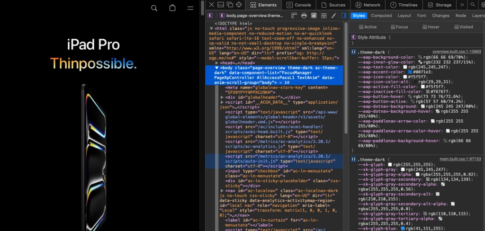Select the <!DOCTYPE html> line

[233, 24]
